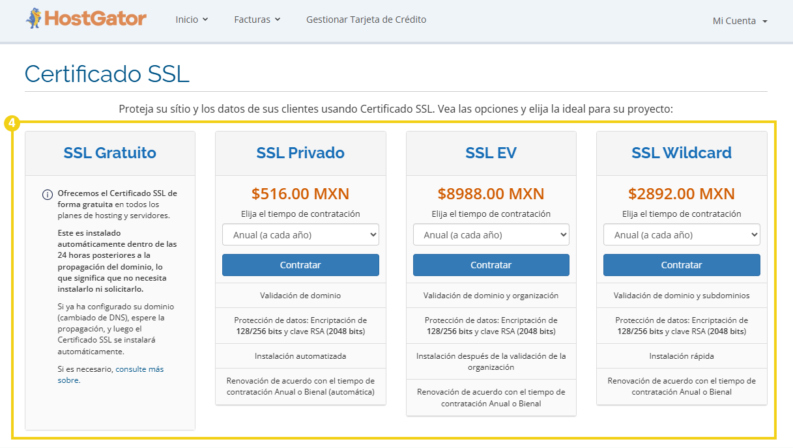The image size is (793, 448).
Task: Click the SSL Wildcard card title
Action: (x=682, y=153)
